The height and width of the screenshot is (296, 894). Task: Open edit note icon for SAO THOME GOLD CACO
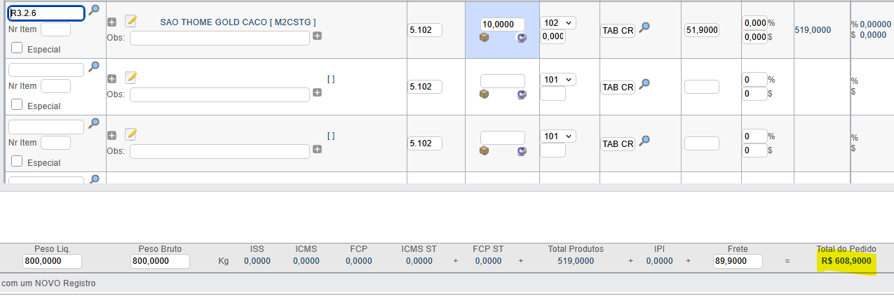(130, 21)
